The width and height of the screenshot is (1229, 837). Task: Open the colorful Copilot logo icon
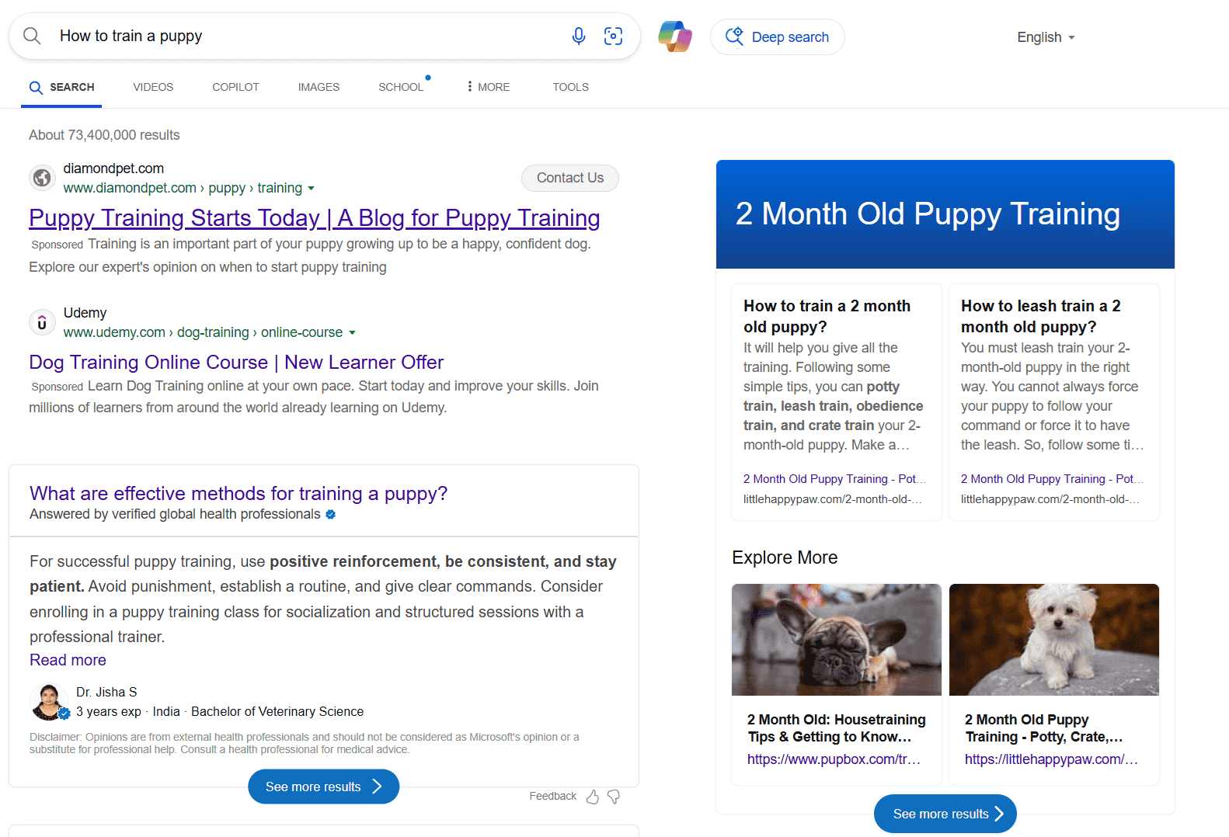pyautogui.click(x=675, y=36)
